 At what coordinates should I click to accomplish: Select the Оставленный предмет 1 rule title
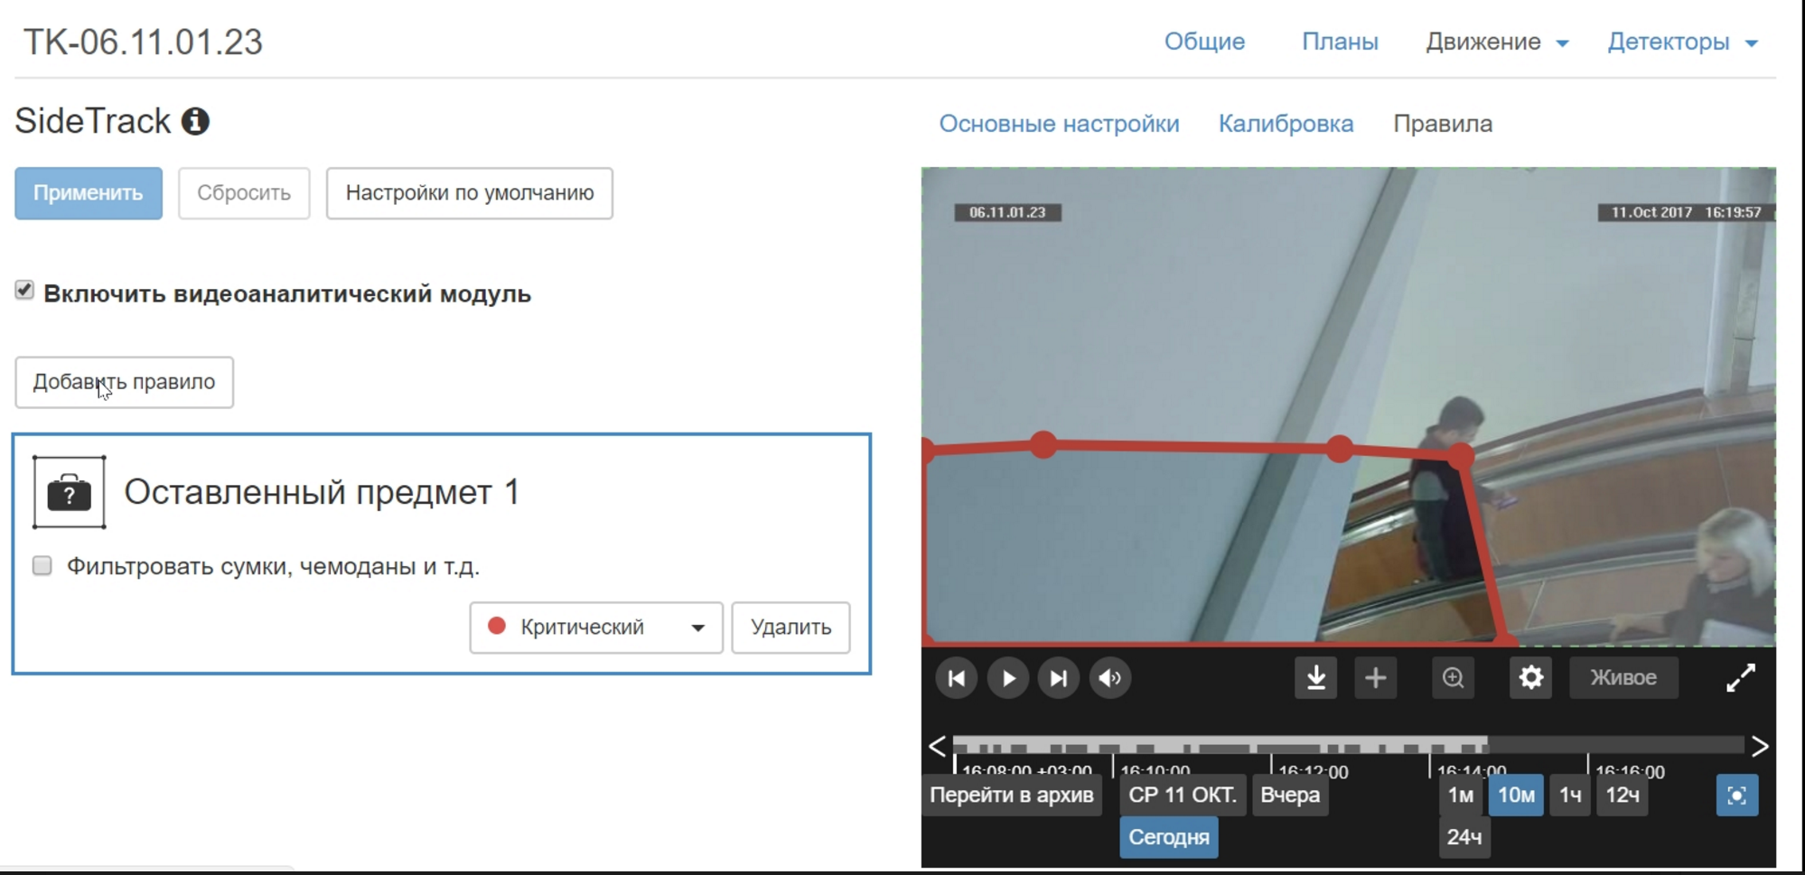coord(322,492)
